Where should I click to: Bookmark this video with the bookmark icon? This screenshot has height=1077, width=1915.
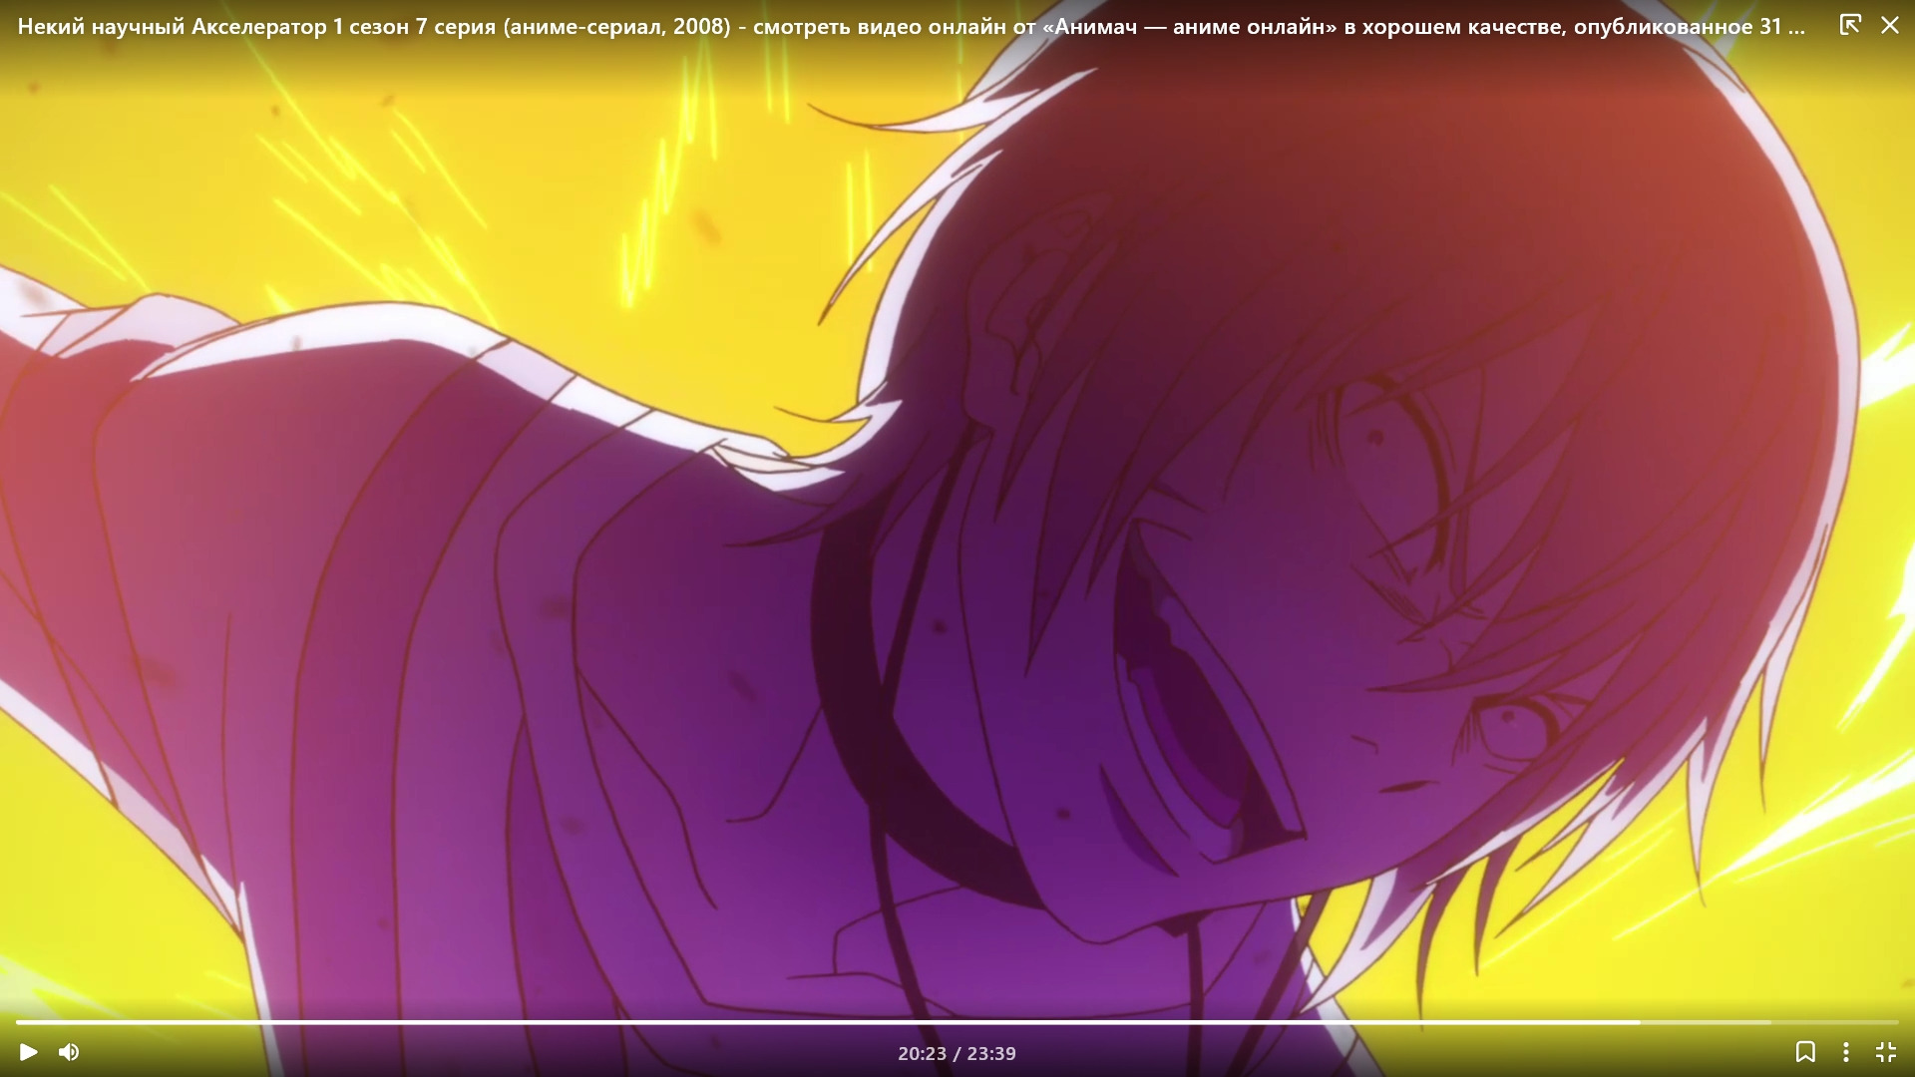(1804, 1052)
